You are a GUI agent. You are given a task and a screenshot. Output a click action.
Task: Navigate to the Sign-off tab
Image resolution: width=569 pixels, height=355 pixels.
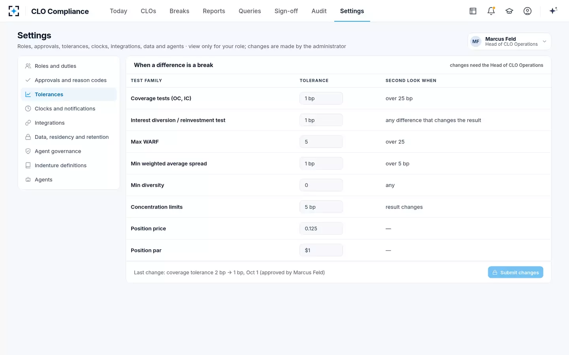(286, 11)
